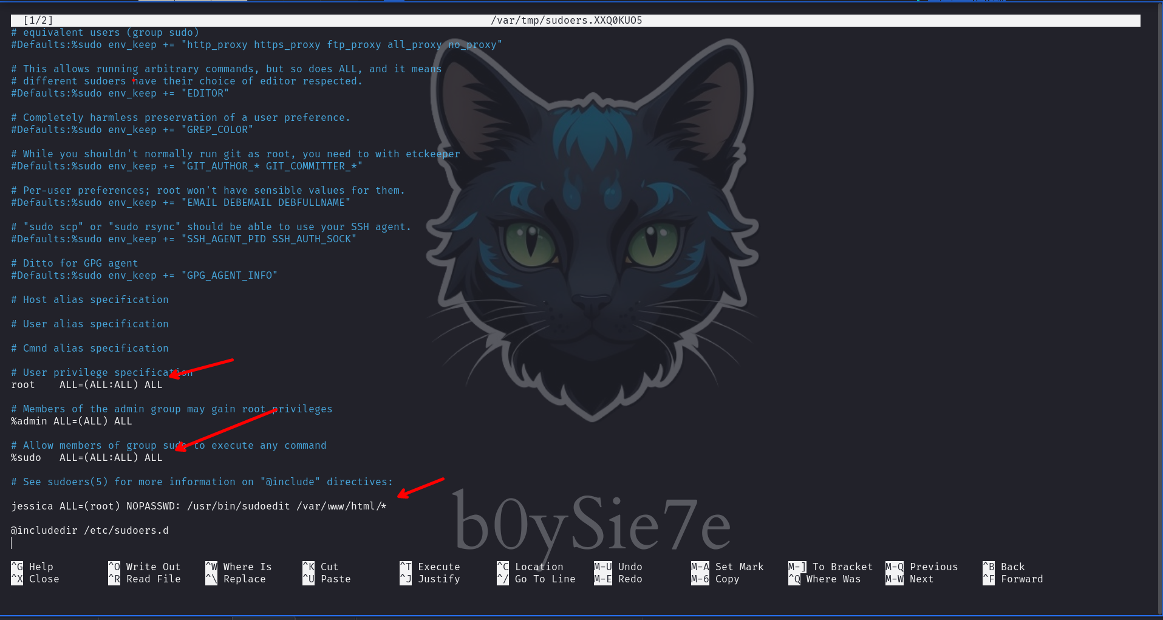Click the ^K Cut shortcut
This screenshot has width=1163, height=620.
point(321,567)
